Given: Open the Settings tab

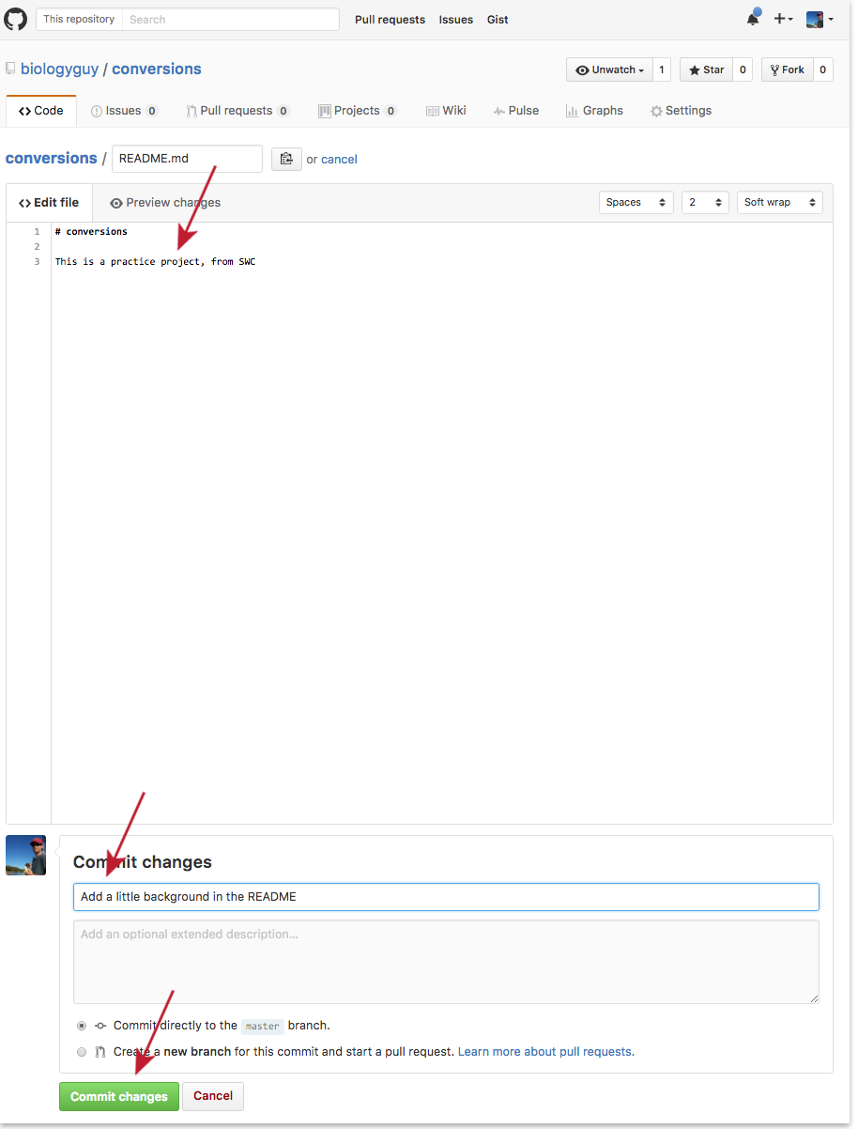Looking at the screenshot, I should click(x=681, y=111).
